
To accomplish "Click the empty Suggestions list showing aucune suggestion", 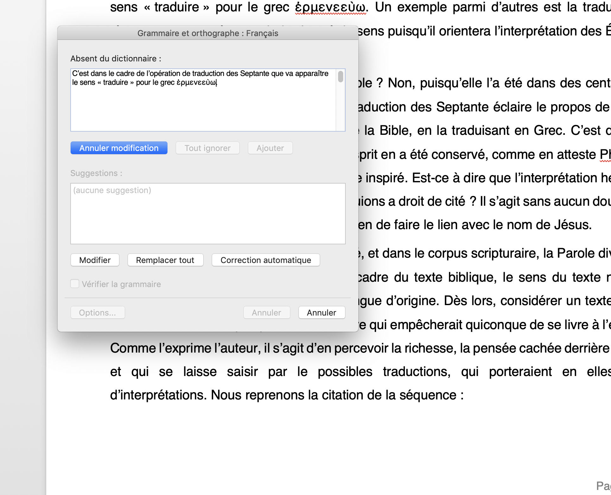I will click(x=208, y=214).
